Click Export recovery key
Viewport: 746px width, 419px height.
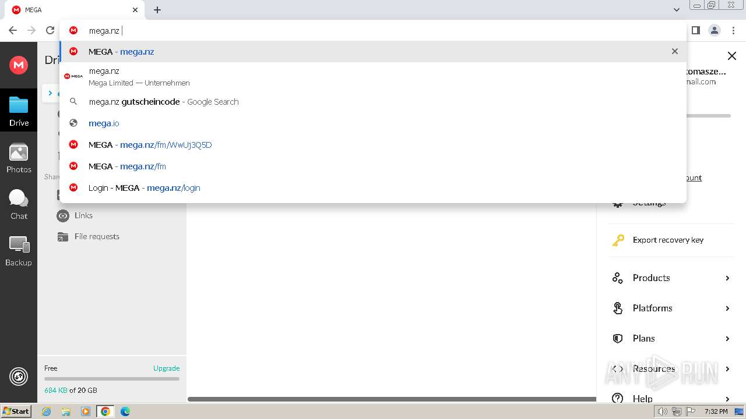click(x=668, y=240)
